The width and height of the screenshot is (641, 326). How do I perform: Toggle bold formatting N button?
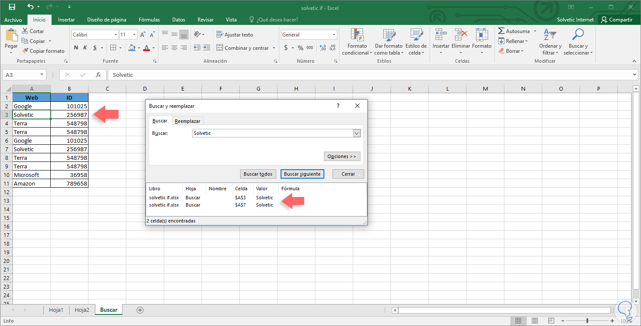coord(76,48)
